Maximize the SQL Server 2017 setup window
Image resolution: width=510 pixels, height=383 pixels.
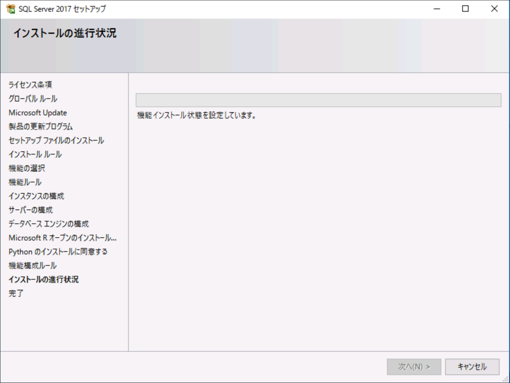pyautogui.click(x=465, y=9)
